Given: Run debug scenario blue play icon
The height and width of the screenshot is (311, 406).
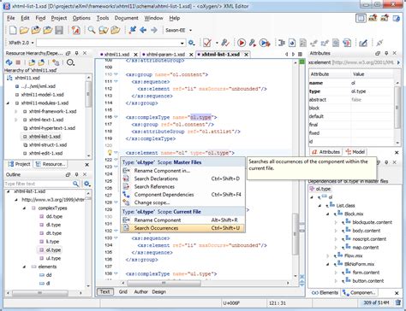Looking at the screenshot, I should coord(265,43).
